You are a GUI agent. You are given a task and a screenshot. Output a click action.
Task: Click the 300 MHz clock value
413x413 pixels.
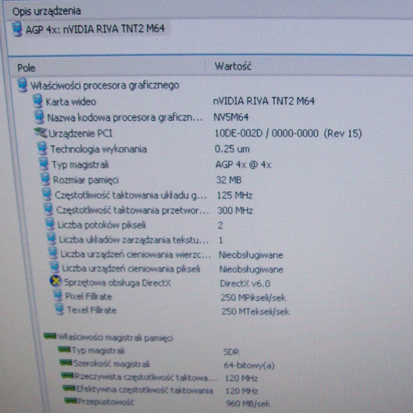235,211
